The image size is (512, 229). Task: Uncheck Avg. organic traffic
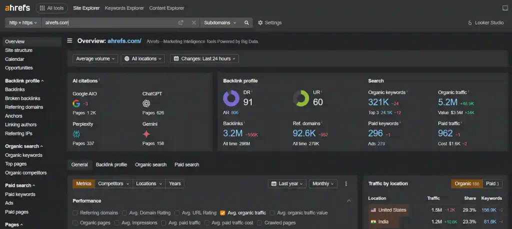coord(222,213)
